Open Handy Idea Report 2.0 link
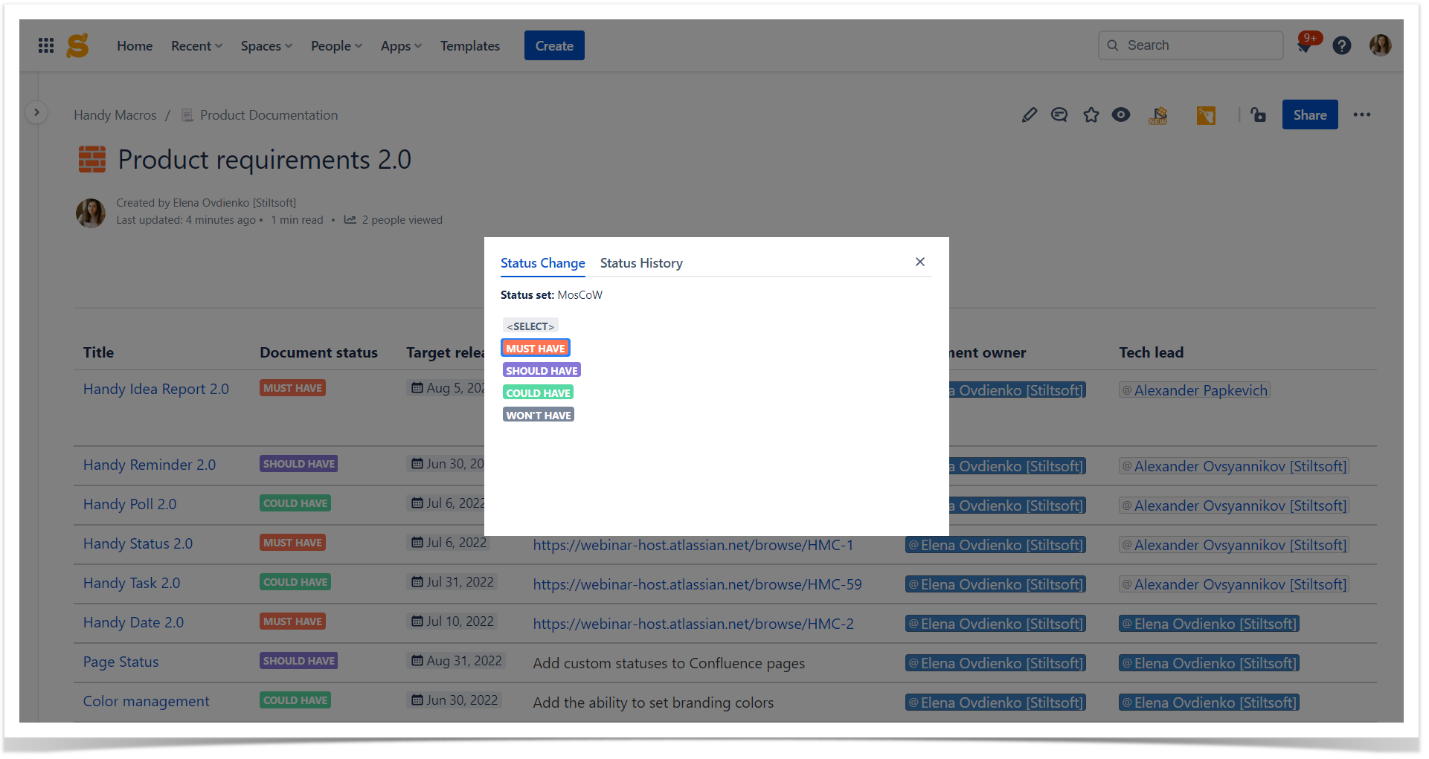This screenshot has width=1429, height=759. tap(156, 389)
